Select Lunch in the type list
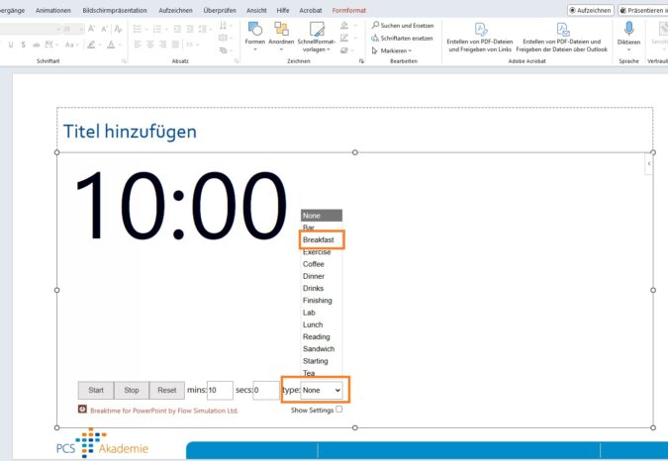Image resolution: width=668 pixels, height=461 pixels. [x=322, y=324]
